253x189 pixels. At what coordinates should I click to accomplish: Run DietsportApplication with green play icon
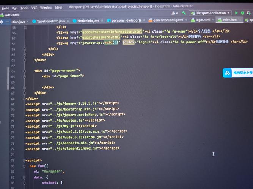point(237,13)
